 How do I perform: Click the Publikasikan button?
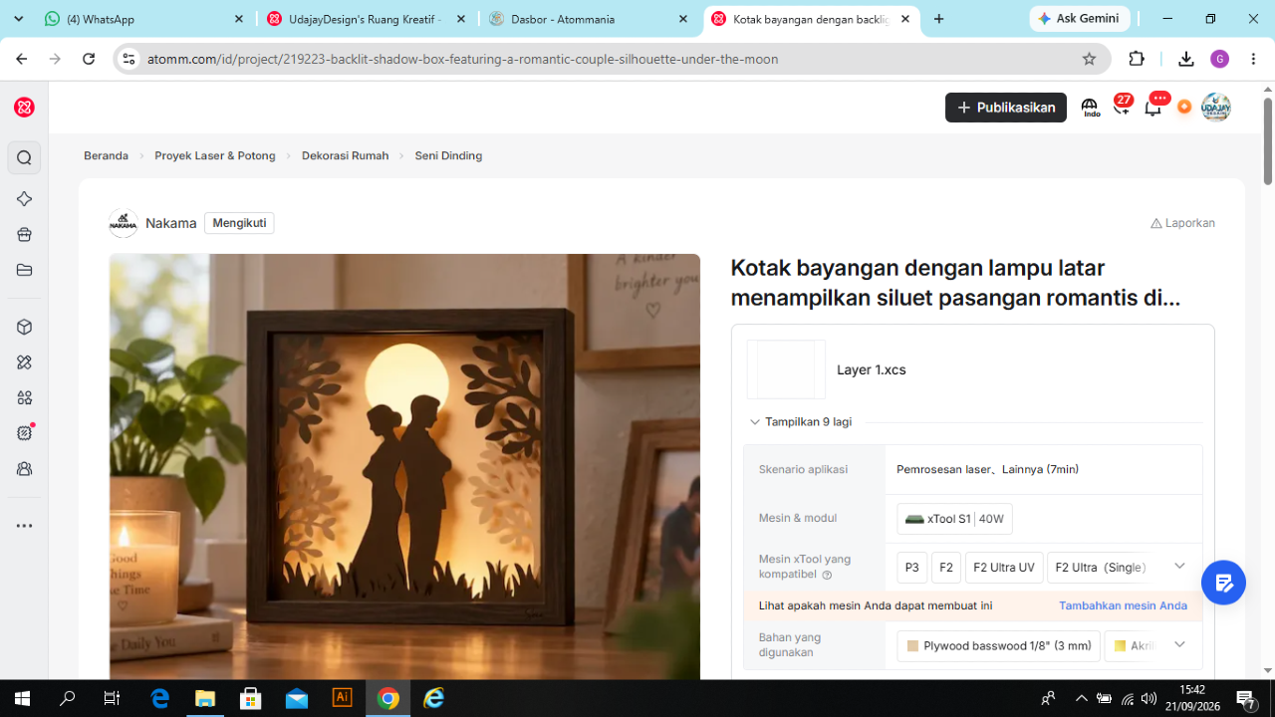1006,108
